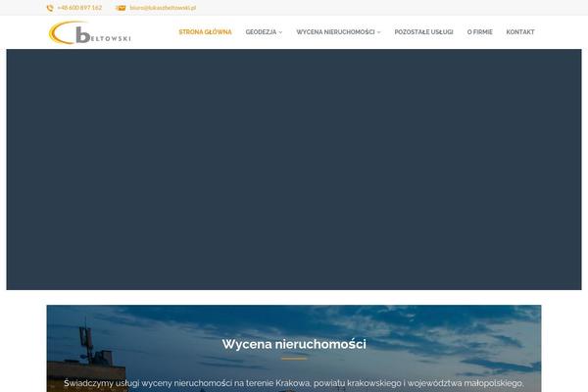Open the biuro email address link
This screenshot has height=392, width=588.
click(163, 8)
